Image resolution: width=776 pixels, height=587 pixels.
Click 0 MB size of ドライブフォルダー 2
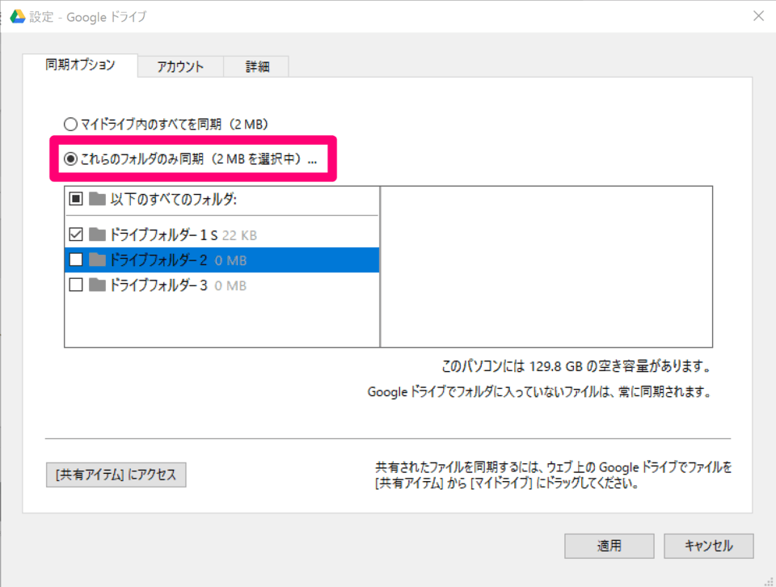[230, 261]
